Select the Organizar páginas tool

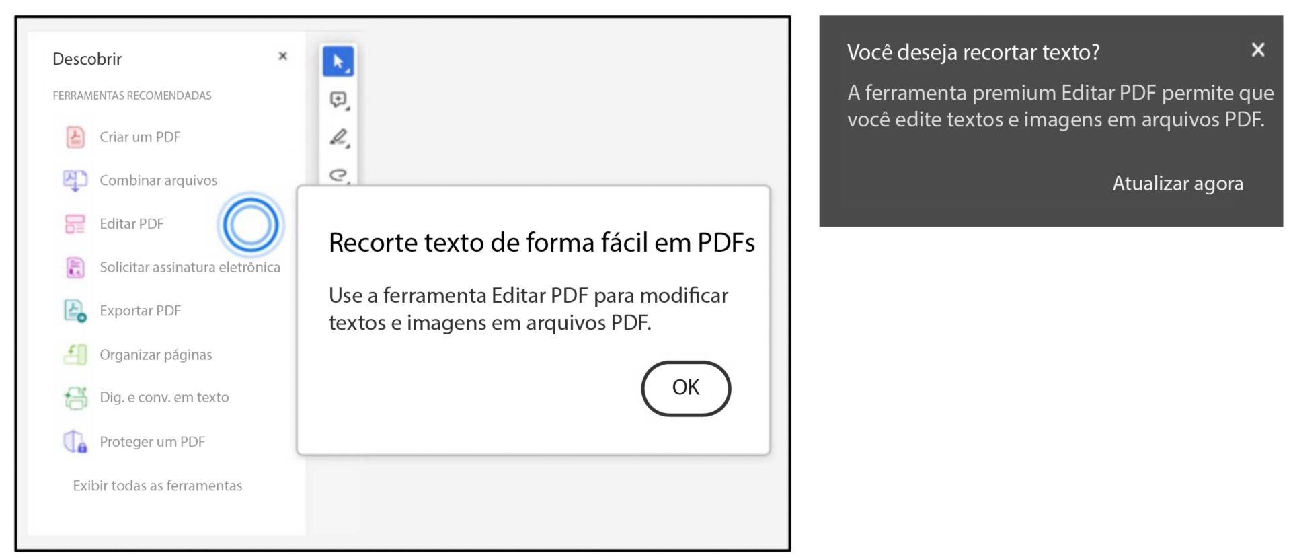[x=156, y=355]
